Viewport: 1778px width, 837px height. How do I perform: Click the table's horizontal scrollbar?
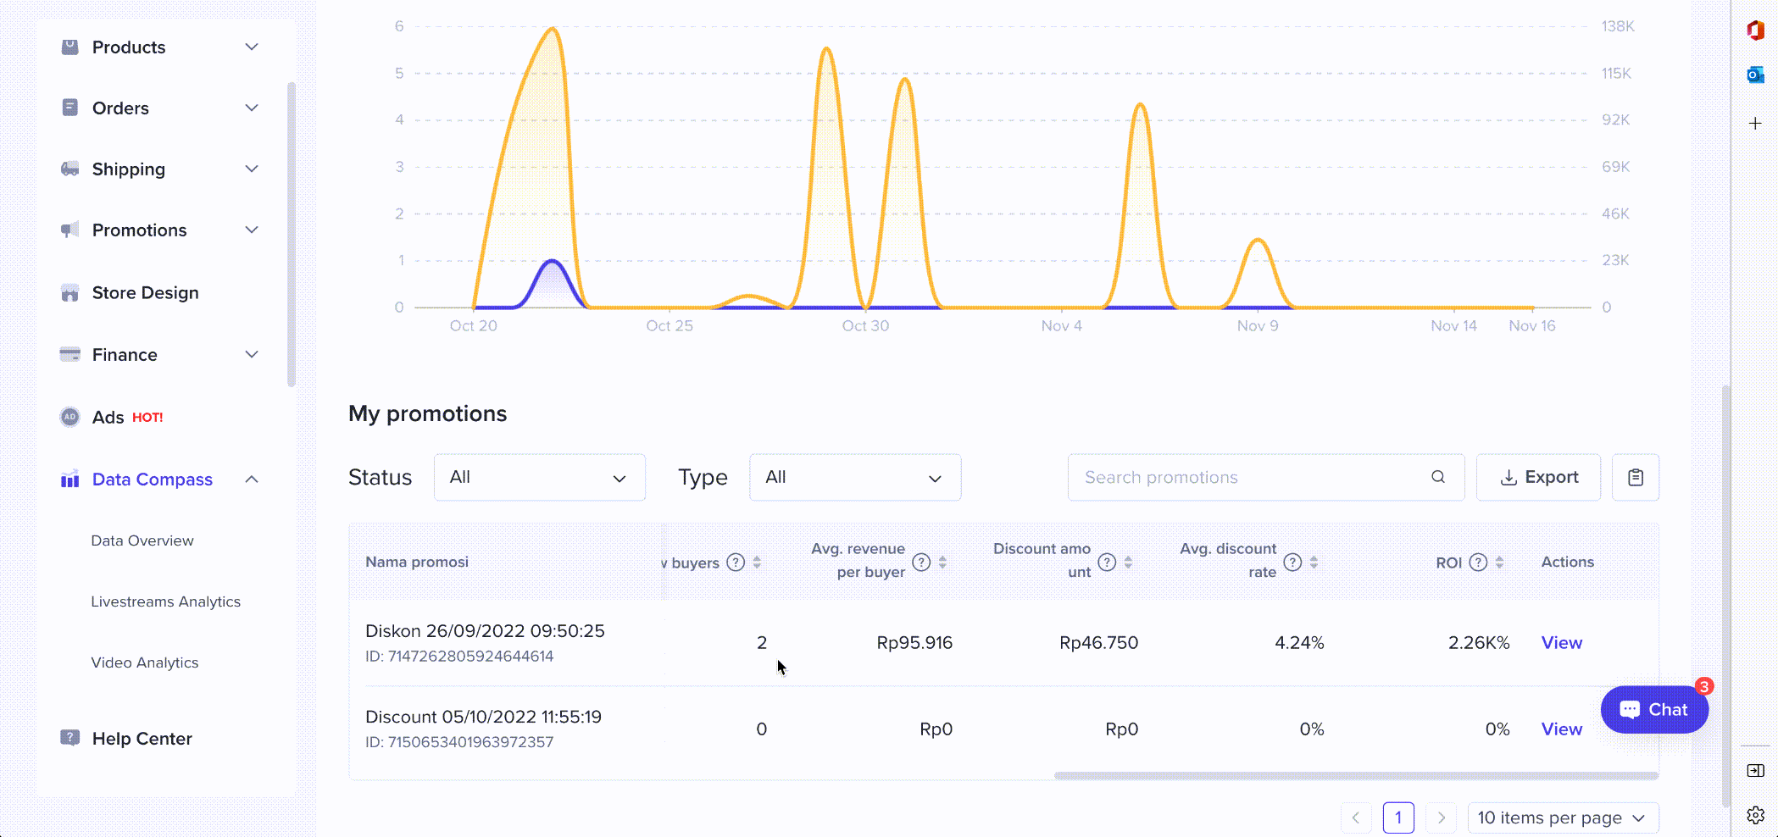pos(1355,775)
